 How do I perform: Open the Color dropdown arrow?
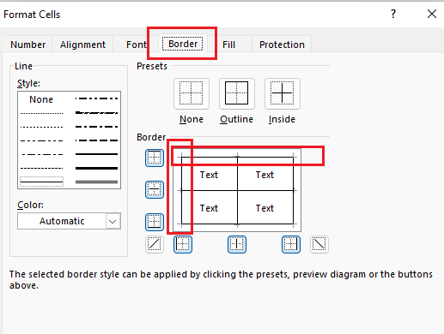coord(113,221)
